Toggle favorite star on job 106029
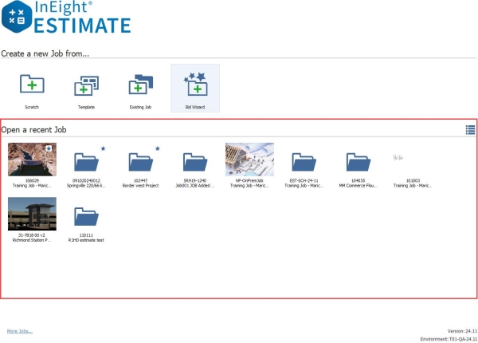Image resolution: width=478 pixels, height=343 pixels. [49, 148]
